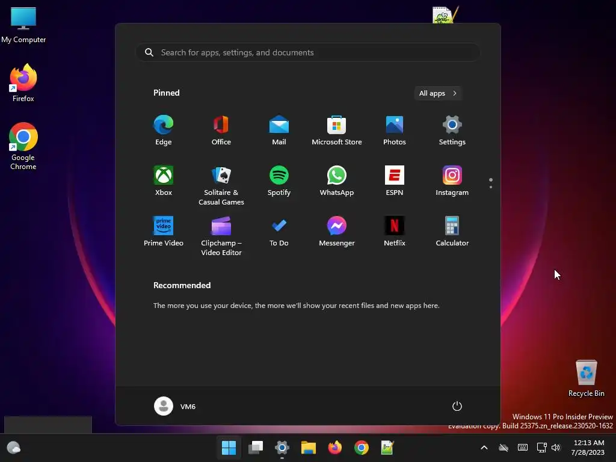Open the Edge pinned app
Image resolution: width=616 pixels, height=462 pixels.
(164, 131)
